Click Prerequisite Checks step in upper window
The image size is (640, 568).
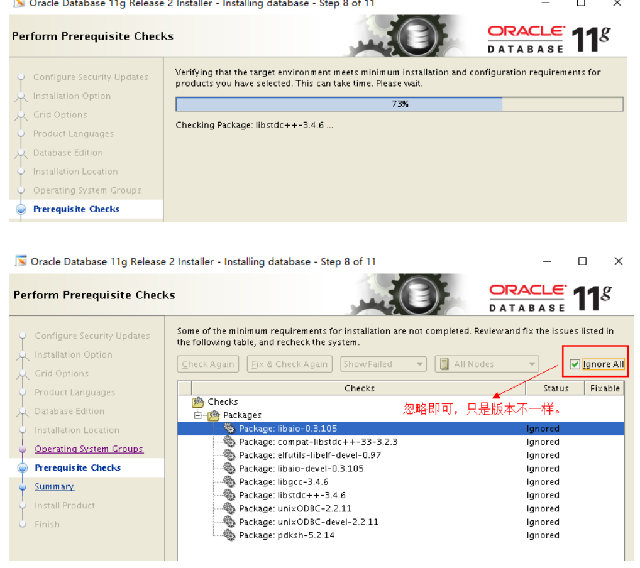(x=76, y=209)
